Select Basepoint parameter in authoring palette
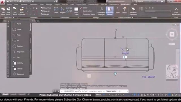The image size is (181, 102). pyautogui.click(x=18, y=74)
